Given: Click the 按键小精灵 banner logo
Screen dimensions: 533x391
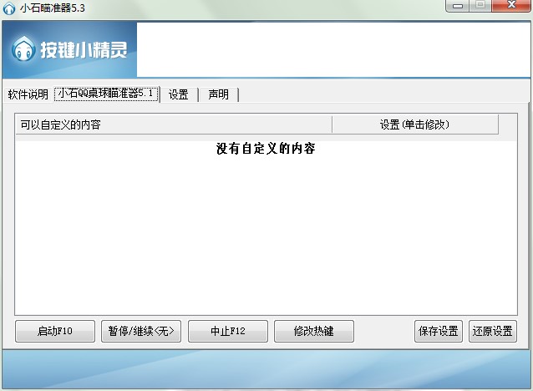Looking at the screenshot, I should tap(69, 50).
